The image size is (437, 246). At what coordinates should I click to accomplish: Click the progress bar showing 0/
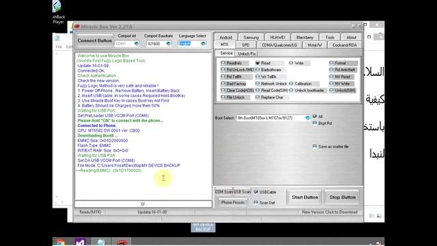click(143, 204)
